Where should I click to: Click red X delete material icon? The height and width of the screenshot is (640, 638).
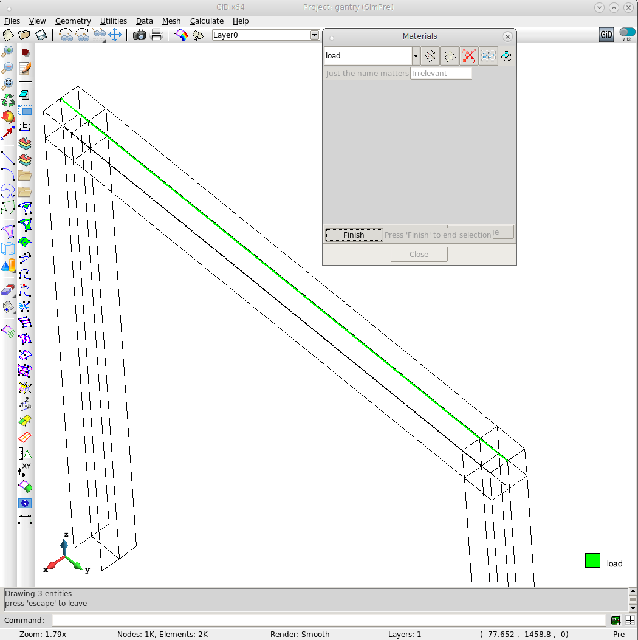pyautogui.click(x=468, y=56)
